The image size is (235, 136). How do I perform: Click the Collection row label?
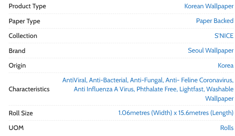(x=23, y=36)
